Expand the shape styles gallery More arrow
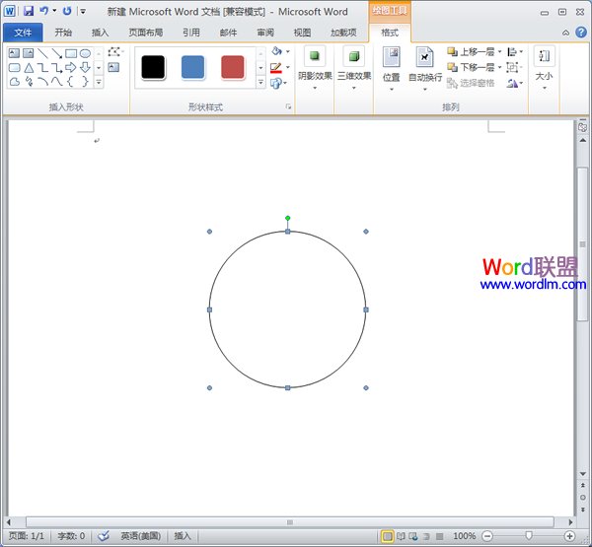The width and height of the screenshot is (592, 547). [260, 82]
